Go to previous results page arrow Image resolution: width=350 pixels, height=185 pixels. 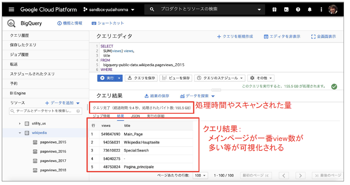284,176
